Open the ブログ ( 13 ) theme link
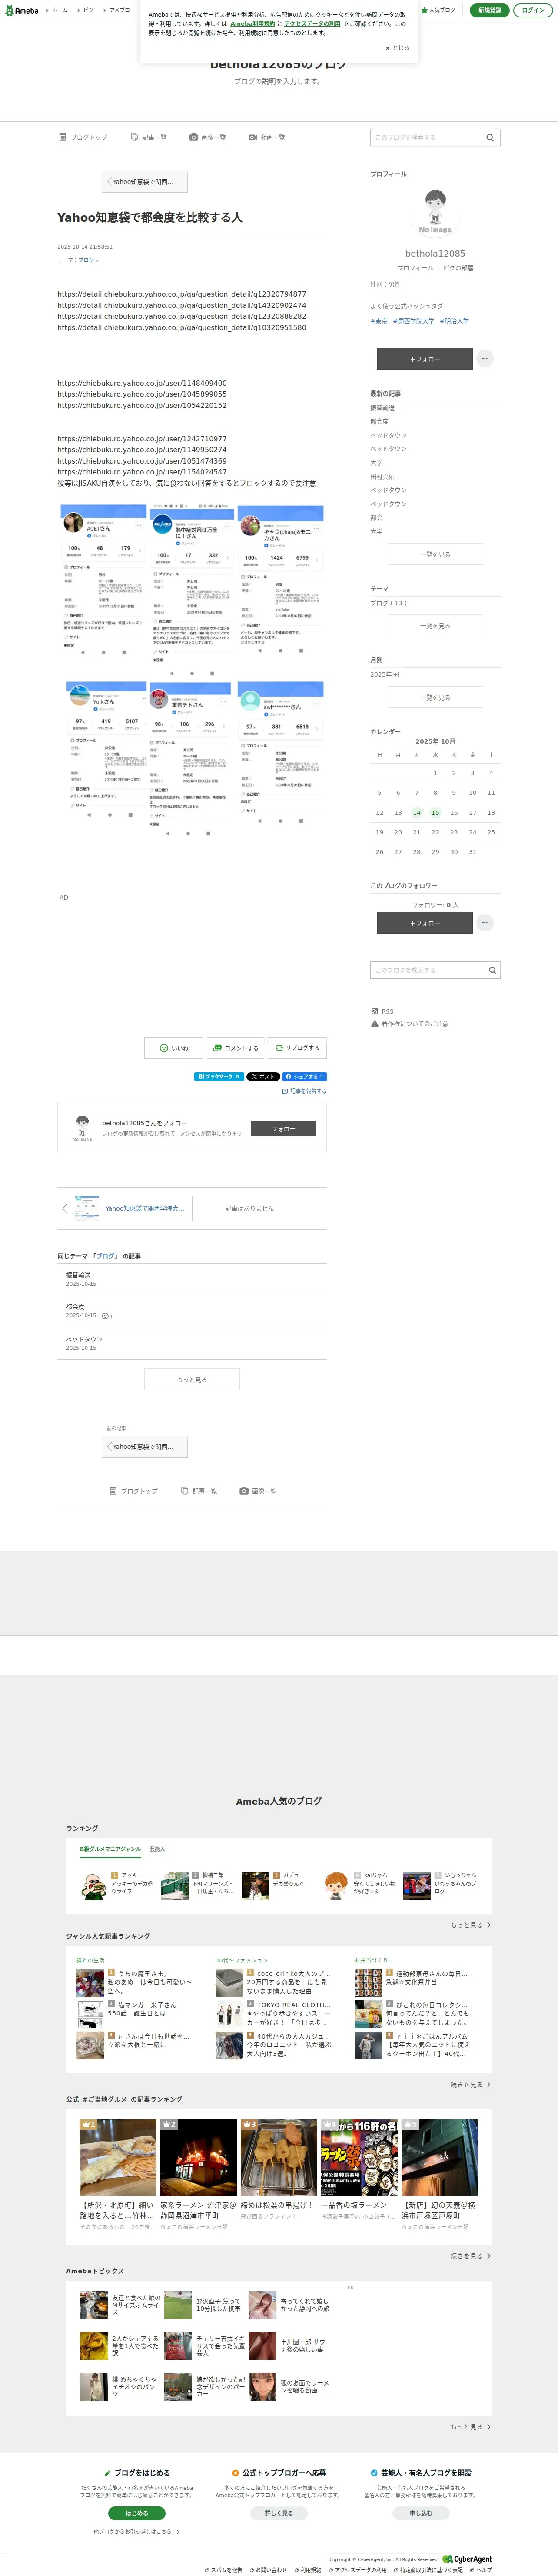 pyautogui.click(x=389, y=603)
